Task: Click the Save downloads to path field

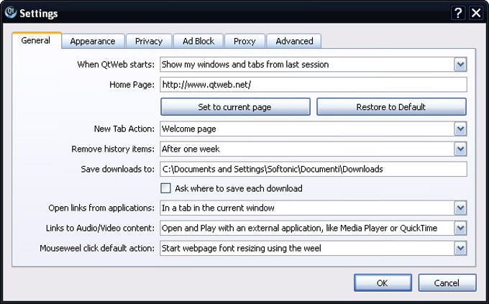Action: [x=314, y=169]
